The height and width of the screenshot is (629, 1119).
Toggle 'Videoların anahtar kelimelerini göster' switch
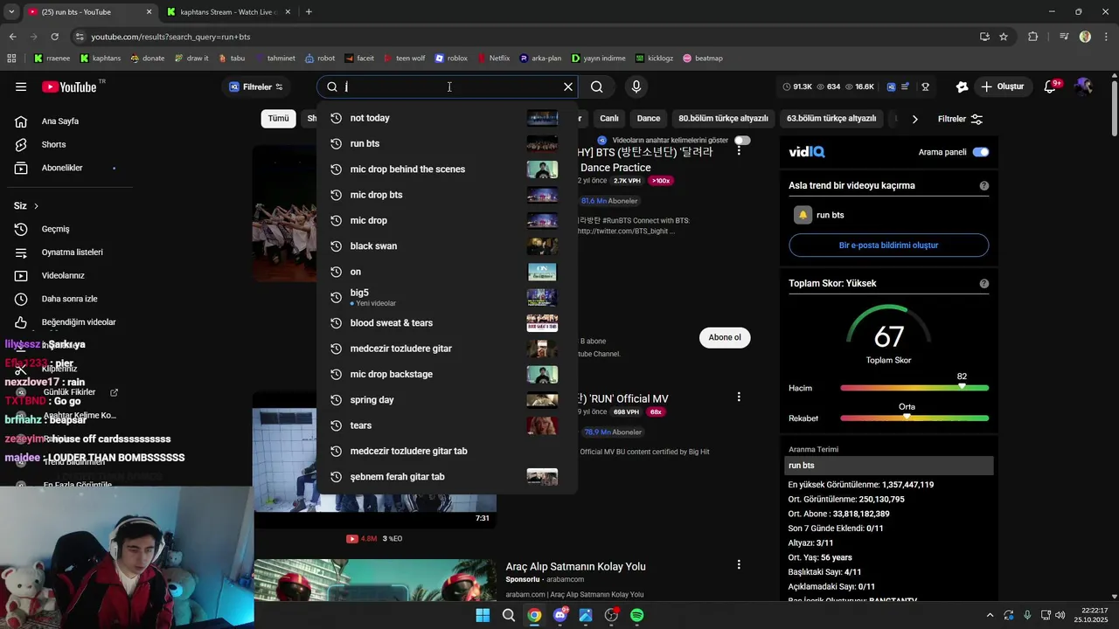click(742, 140)
